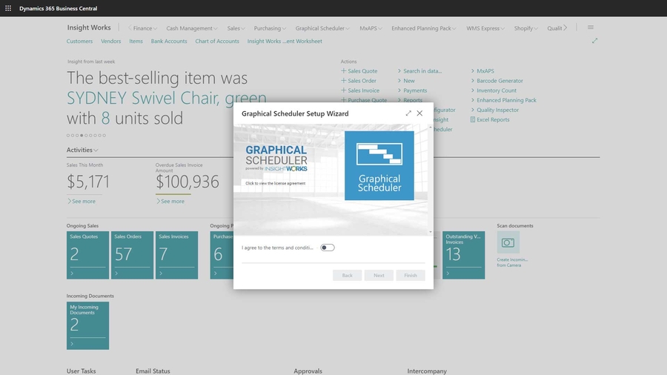Expand the Finance menu dropdown
Image resolution: width=667 pixels, height=375 pixels.
[145, 28]
